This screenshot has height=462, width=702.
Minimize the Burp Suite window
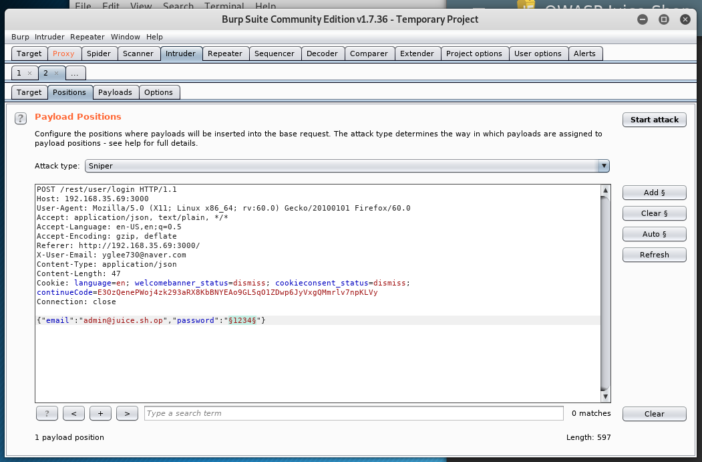pos(643,19)
